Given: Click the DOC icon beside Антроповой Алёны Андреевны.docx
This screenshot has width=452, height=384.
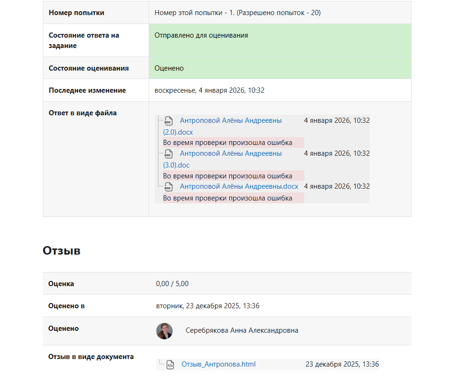Looking at the screenshot, I should [168, 187].
